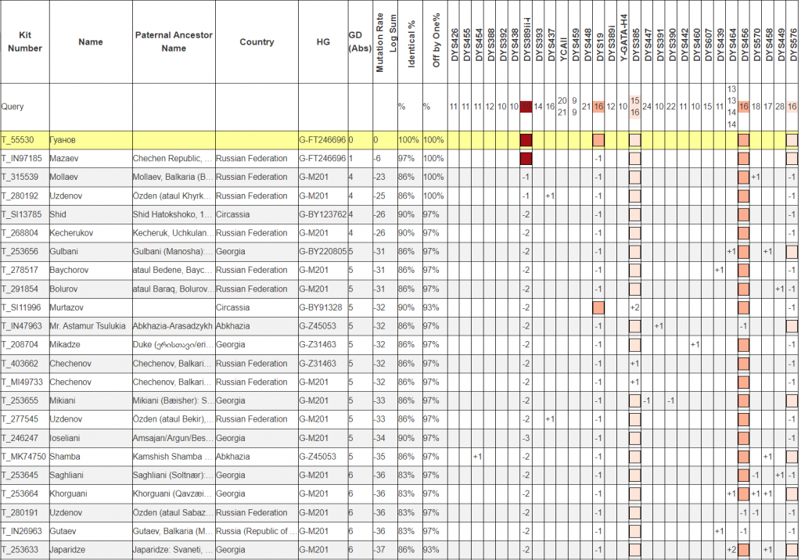This screenshot has height=560, width=801.
Task: Sort by the Country column header
Action: [x=257, y=42]
